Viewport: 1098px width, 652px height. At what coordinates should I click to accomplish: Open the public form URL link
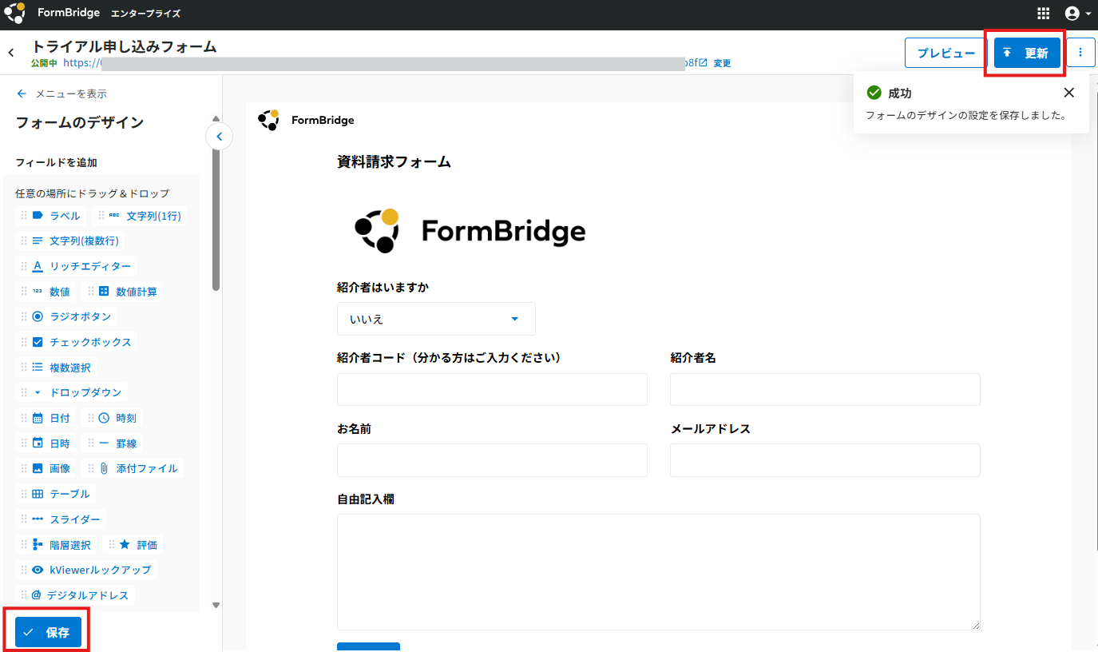385,63
